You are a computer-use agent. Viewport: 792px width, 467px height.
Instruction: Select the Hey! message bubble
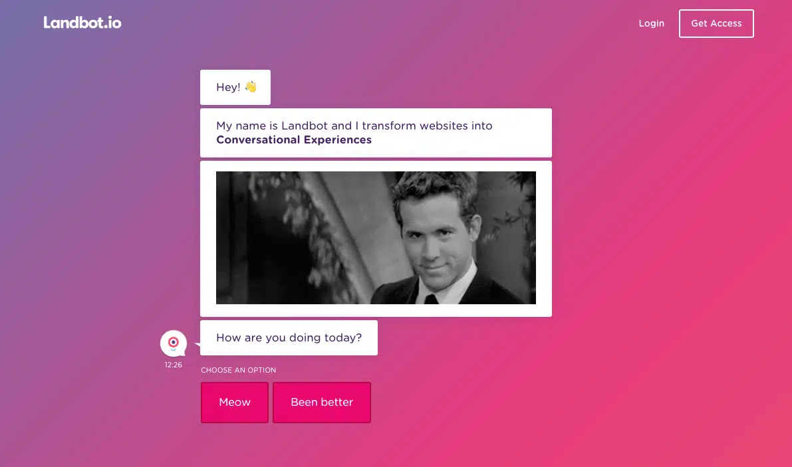pos(227,87)
